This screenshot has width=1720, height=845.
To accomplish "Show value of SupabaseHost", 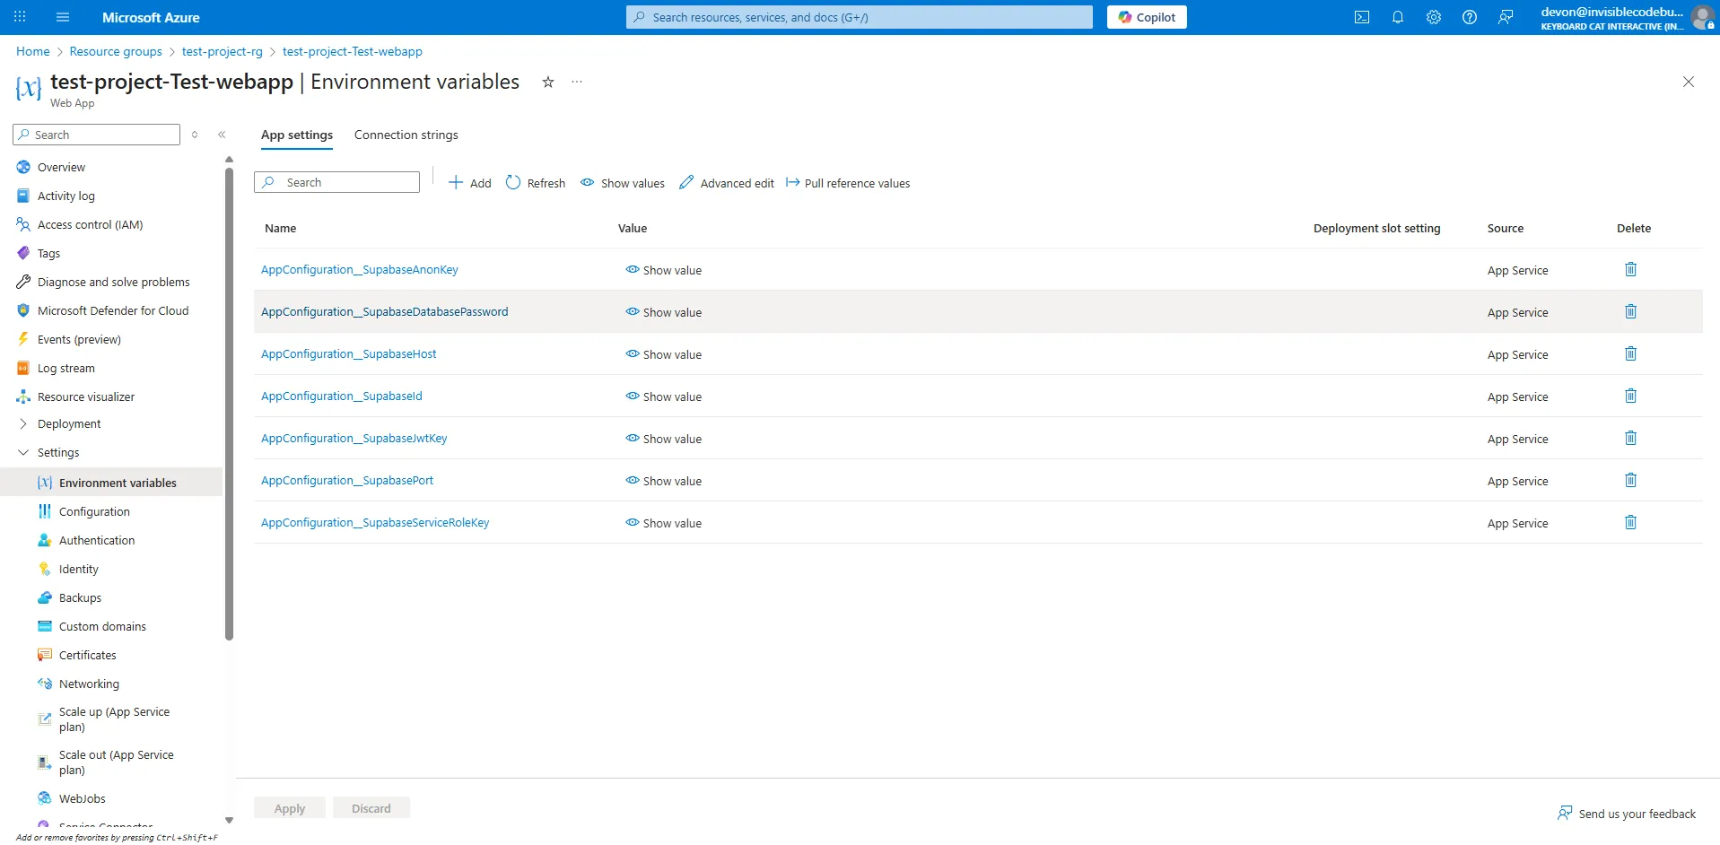I will click(664, 354).
